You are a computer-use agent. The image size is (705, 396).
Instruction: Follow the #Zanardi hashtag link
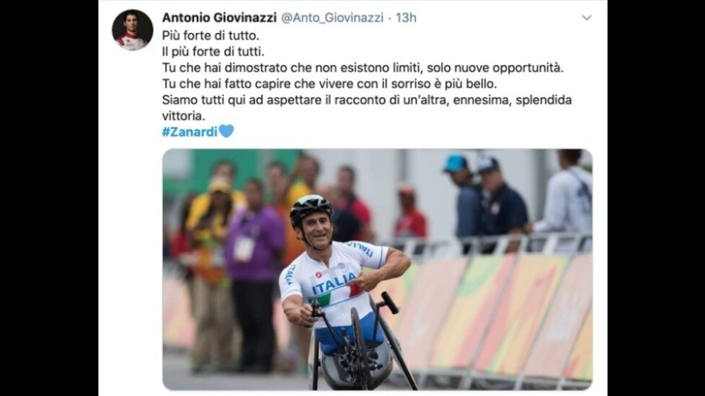pos(190,132)
